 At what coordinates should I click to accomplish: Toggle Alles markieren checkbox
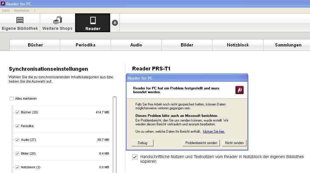12,99
